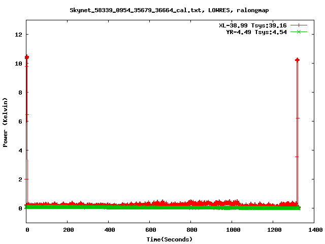Screen dimensions: 325x244
Task: Click the Power (Kelvin) axis label
Action: [6, 121]
